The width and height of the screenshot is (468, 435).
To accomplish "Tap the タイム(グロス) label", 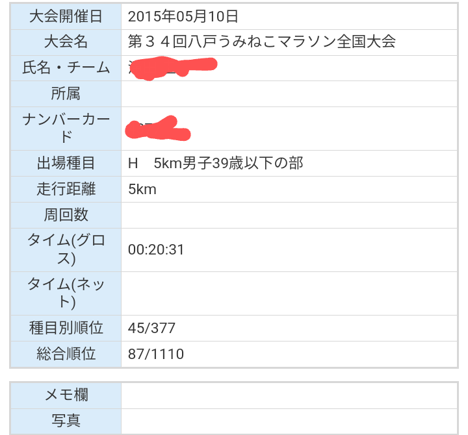I will click(66, 249).
